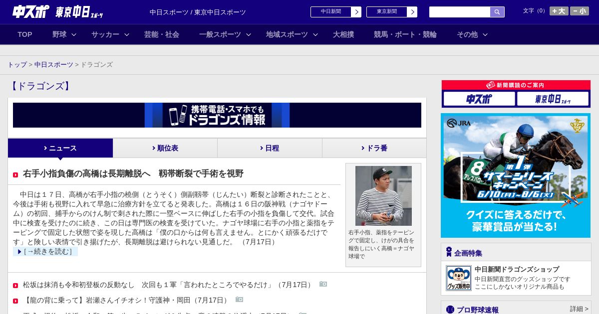
Task: Click 東京中日スポーツ subscription button in sidebar
Action: 553,99
